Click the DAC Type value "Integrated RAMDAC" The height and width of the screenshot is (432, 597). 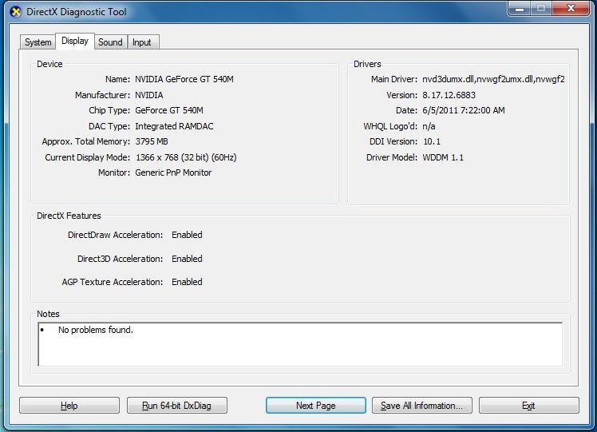pyautogui.click(x=174, y=126)
